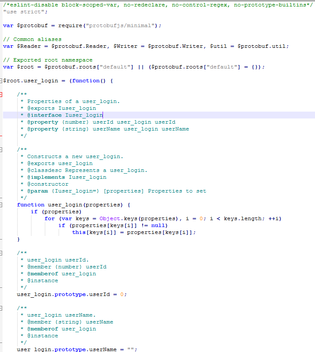The width and height of the screenshot is (315, 352).
Task: Click the "// Common aliases" comment
Action: (32, 39)
